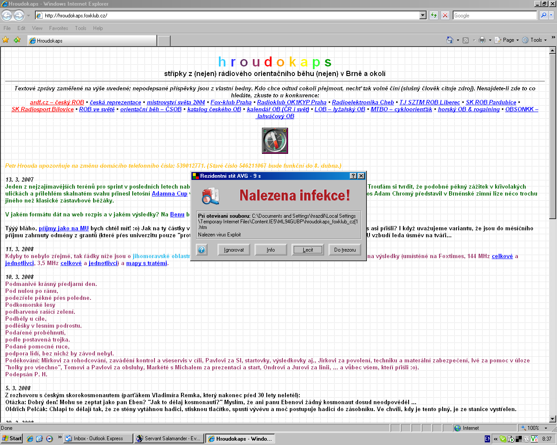
Task: Launch Internet Explorer from the Quick Launch bar
Action: [x=30, y=438]
